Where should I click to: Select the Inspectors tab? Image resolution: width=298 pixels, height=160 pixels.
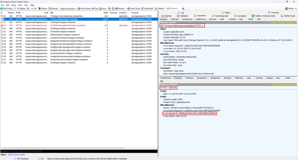coord(200,16)
